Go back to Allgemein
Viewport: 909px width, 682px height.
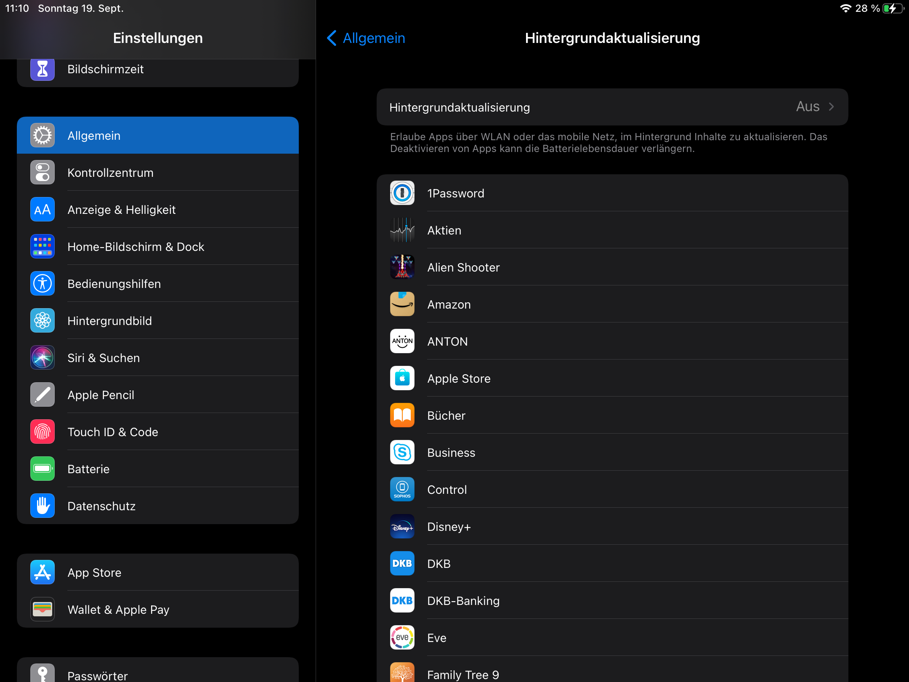(366, 38)
